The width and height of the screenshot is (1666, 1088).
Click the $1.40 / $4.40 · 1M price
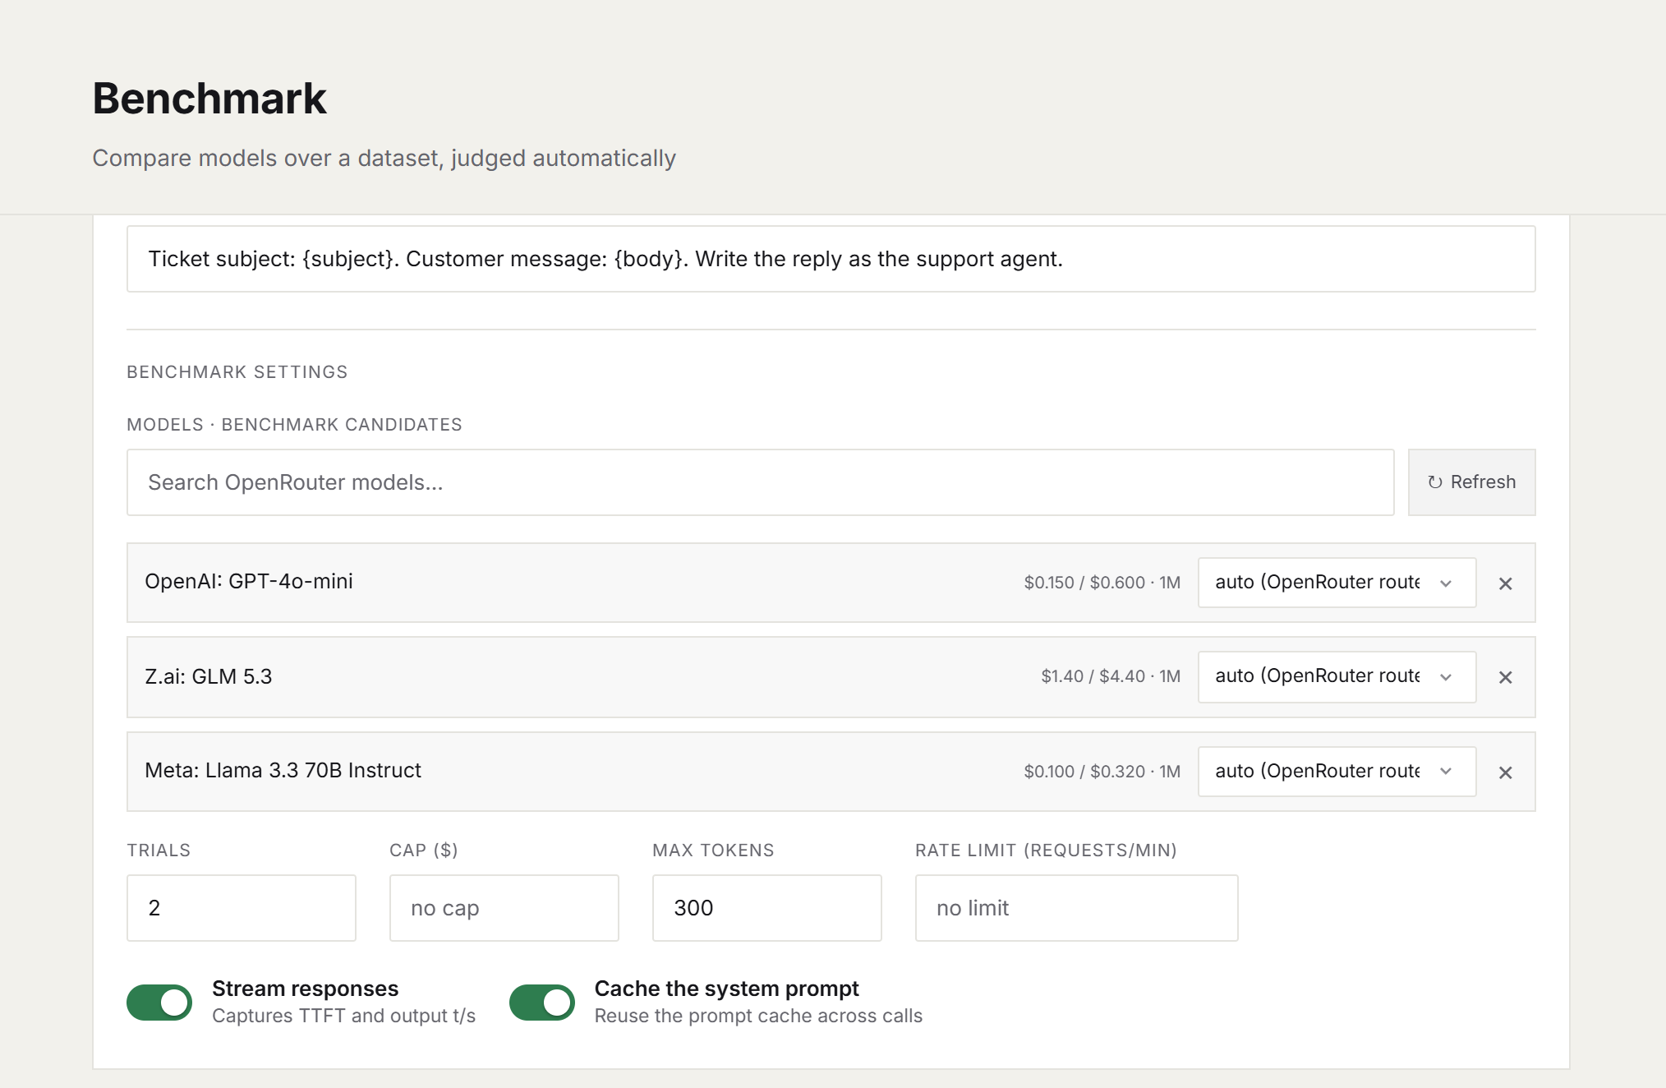[x=1111, y=676]
